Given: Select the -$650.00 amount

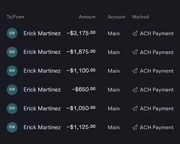Looking at the screenshot, I should tap(84, 90).
